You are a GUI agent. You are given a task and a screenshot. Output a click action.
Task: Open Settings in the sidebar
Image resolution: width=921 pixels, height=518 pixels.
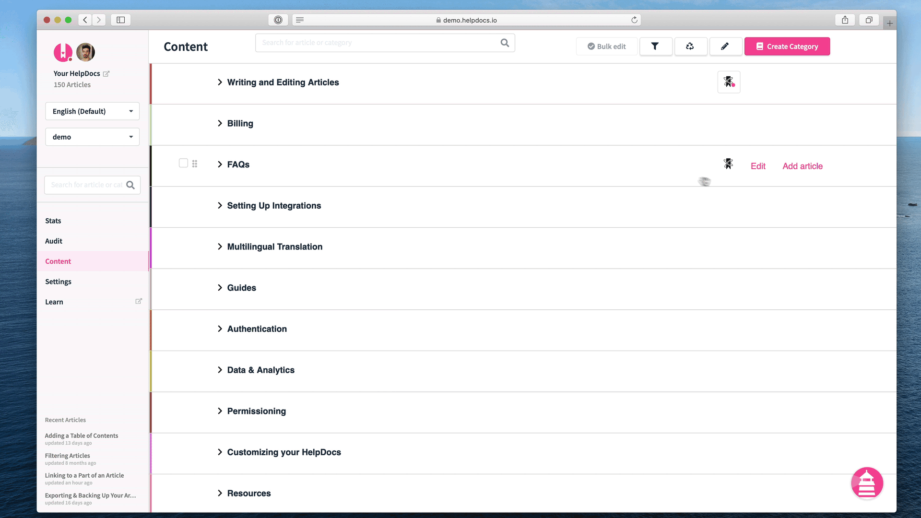click(x=58, y=282)
